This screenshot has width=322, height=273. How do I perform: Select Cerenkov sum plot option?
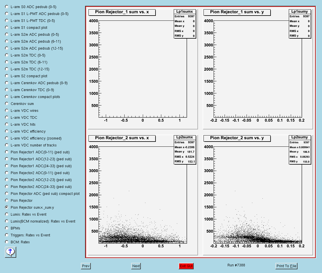(7, 103)
